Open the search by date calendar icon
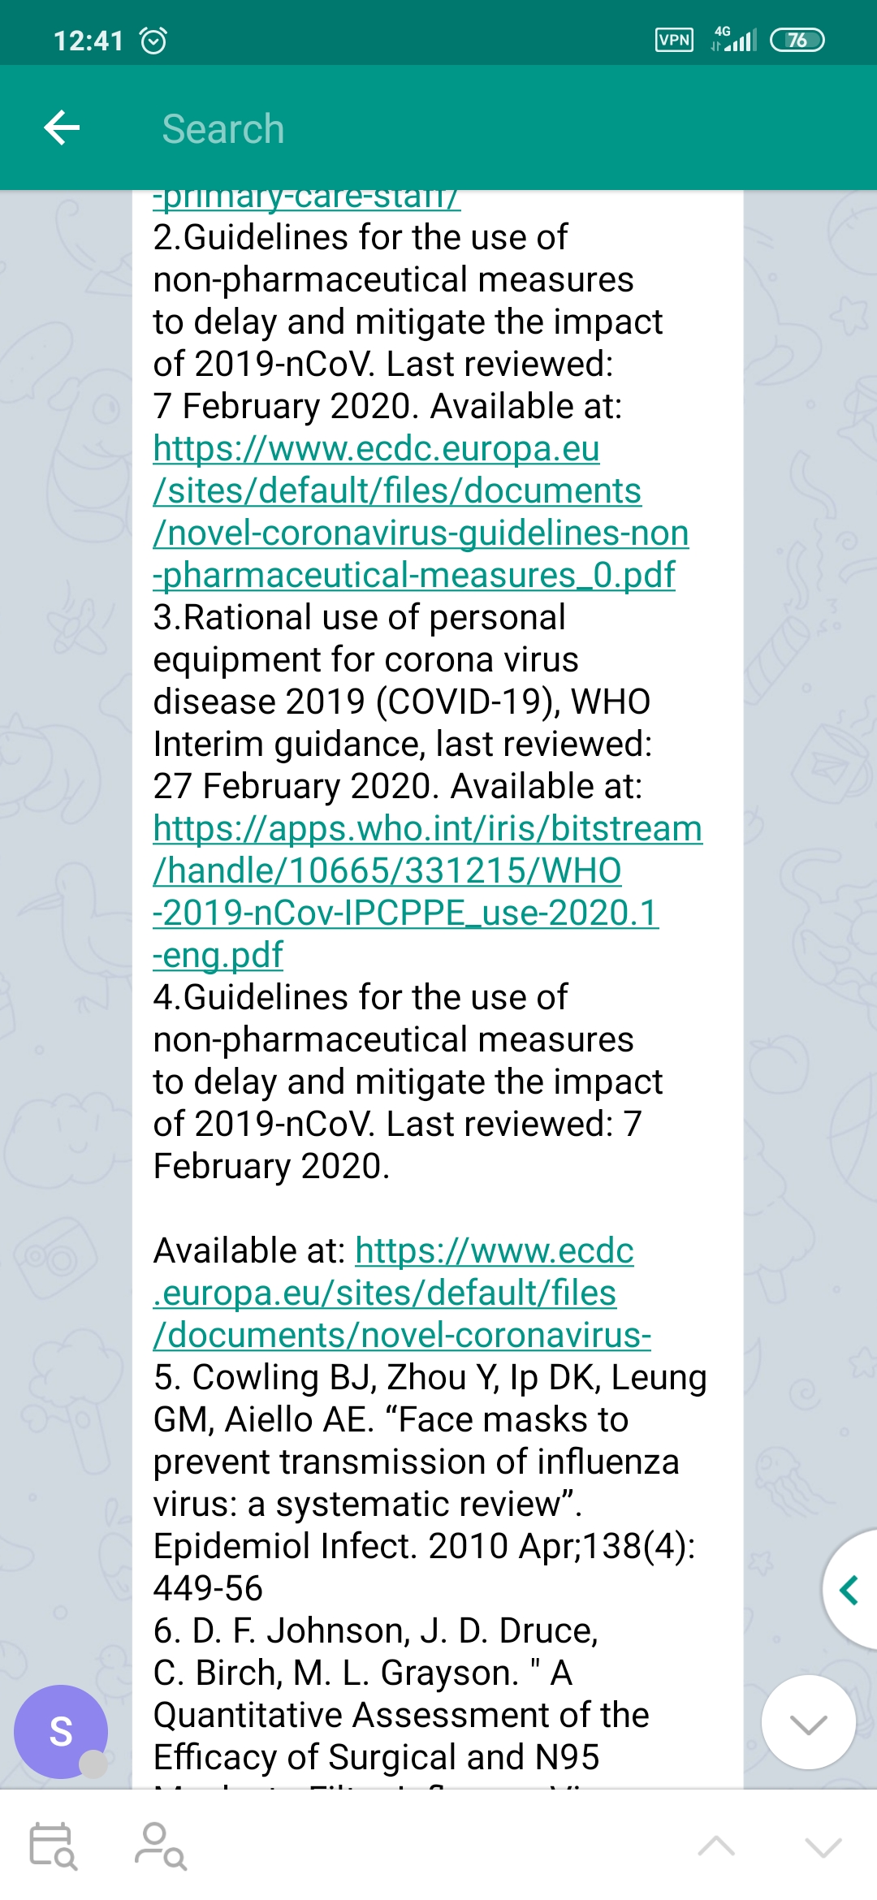Image resolution: width=877 pixels, height=1900 pixels. click(x=53, y=1846)
